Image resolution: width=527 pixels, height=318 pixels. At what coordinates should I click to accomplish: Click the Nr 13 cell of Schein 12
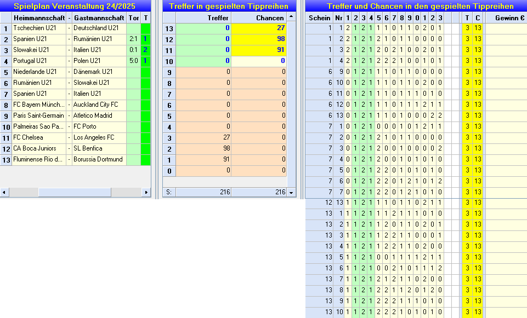tap(339, 203)
